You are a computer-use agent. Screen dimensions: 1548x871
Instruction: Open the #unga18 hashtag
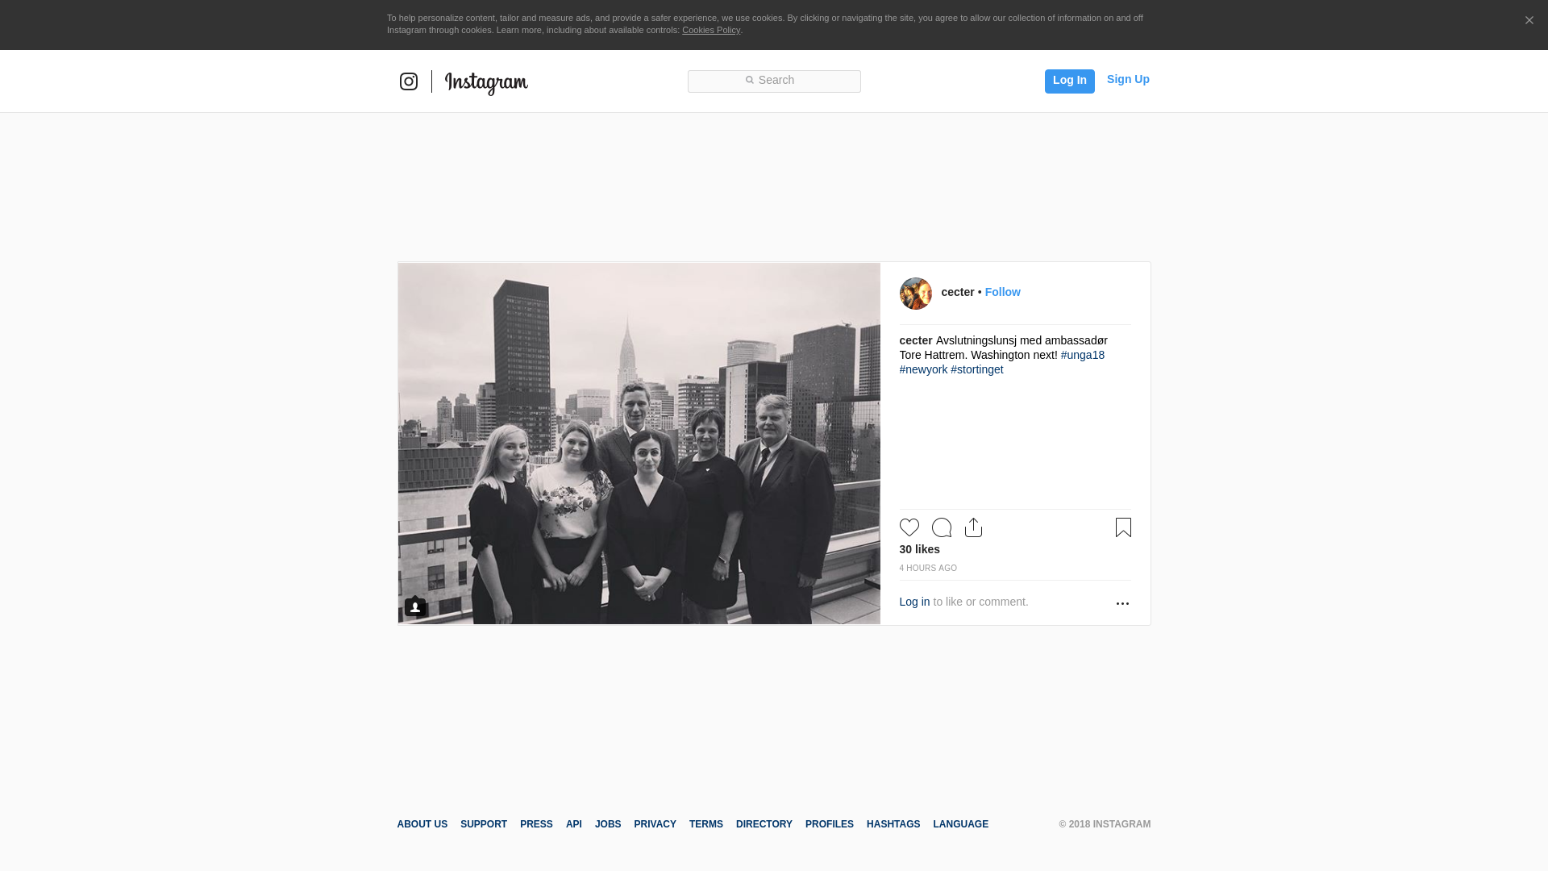click(x=1082, y=355)
